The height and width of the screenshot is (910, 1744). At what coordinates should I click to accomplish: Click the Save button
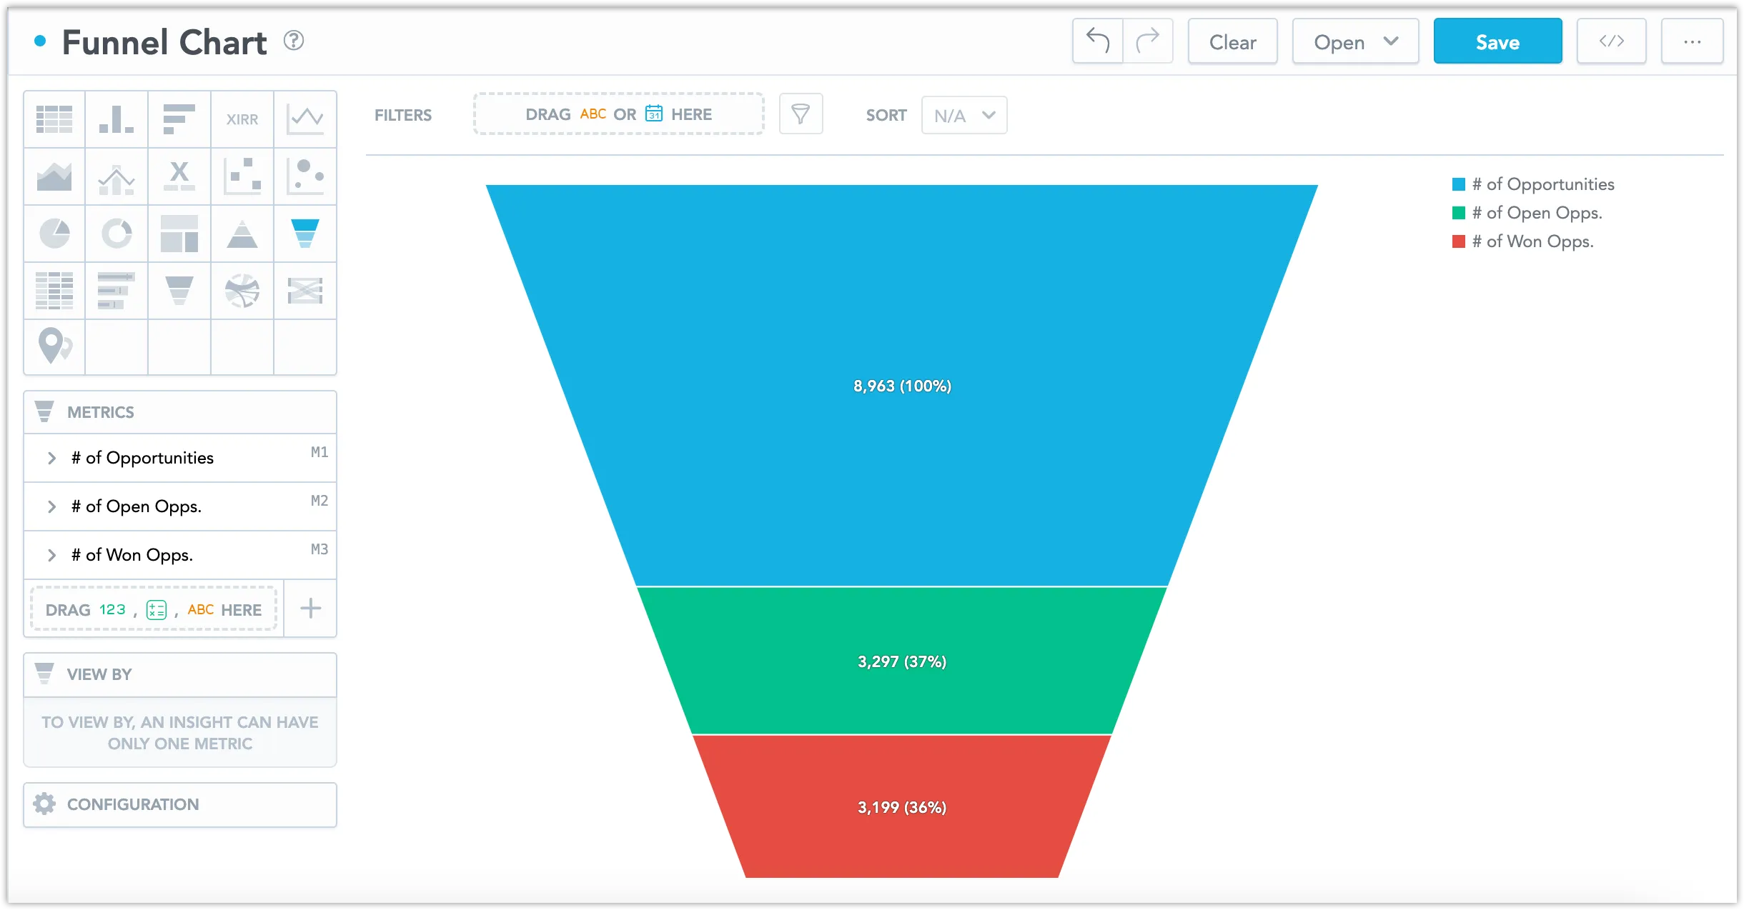coord(1497,41)
